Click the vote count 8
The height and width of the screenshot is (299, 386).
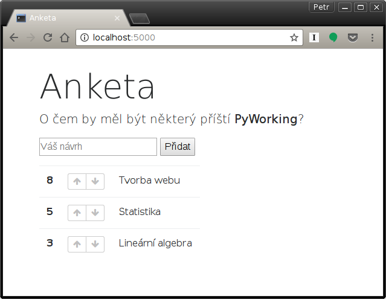point(50,181)
